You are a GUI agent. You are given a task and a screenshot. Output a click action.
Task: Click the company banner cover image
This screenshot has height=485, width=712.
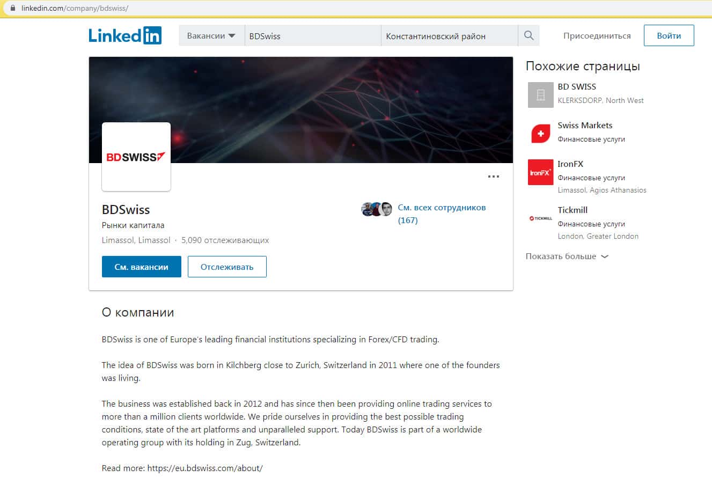[300, 110]
